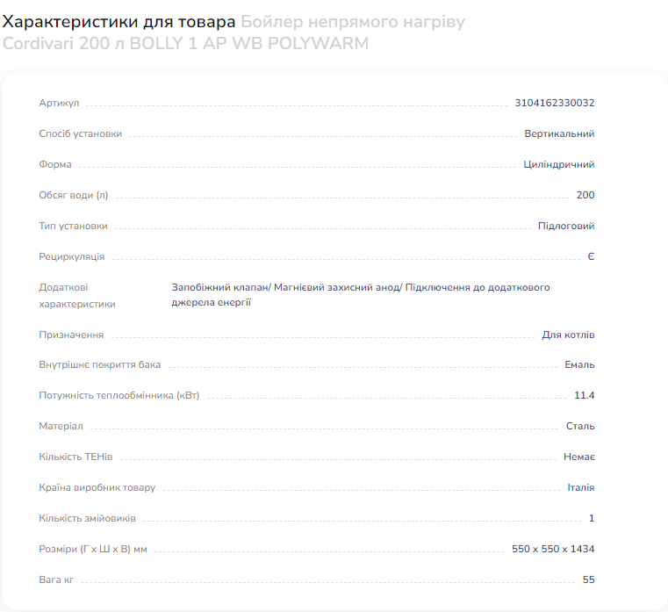Click the dimensions value 550 x 550 x 1434
This screenshot has height=612, width=668.
coord(553,549)
